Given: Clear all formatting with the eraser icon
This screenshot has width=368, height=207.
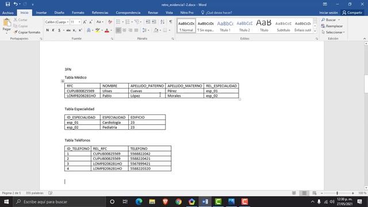Looking at the screenshot, I should click(110, 22).
